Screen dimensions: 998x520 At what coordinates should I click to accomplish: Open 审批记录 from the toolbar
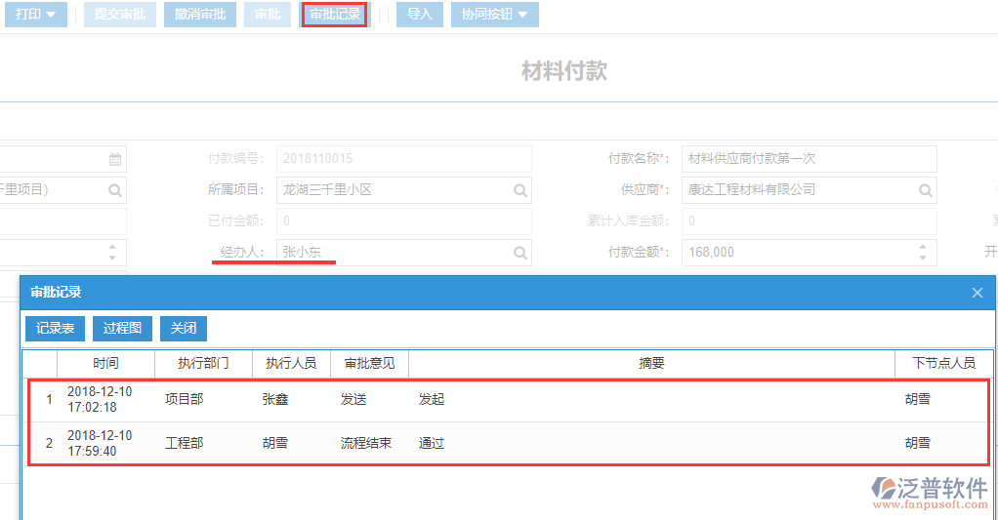(335, 14)
